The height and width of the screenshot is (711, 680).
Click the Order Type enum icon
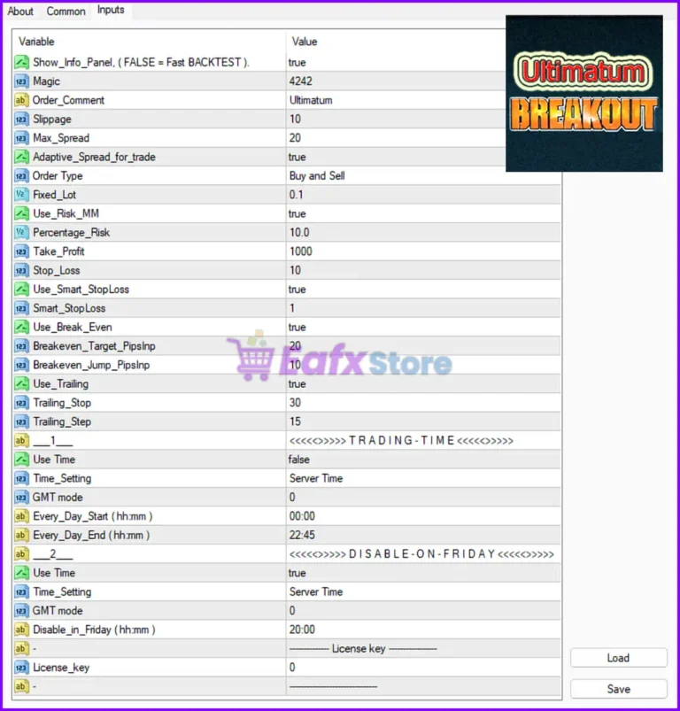pyautogui.click(x=21, y=175)
